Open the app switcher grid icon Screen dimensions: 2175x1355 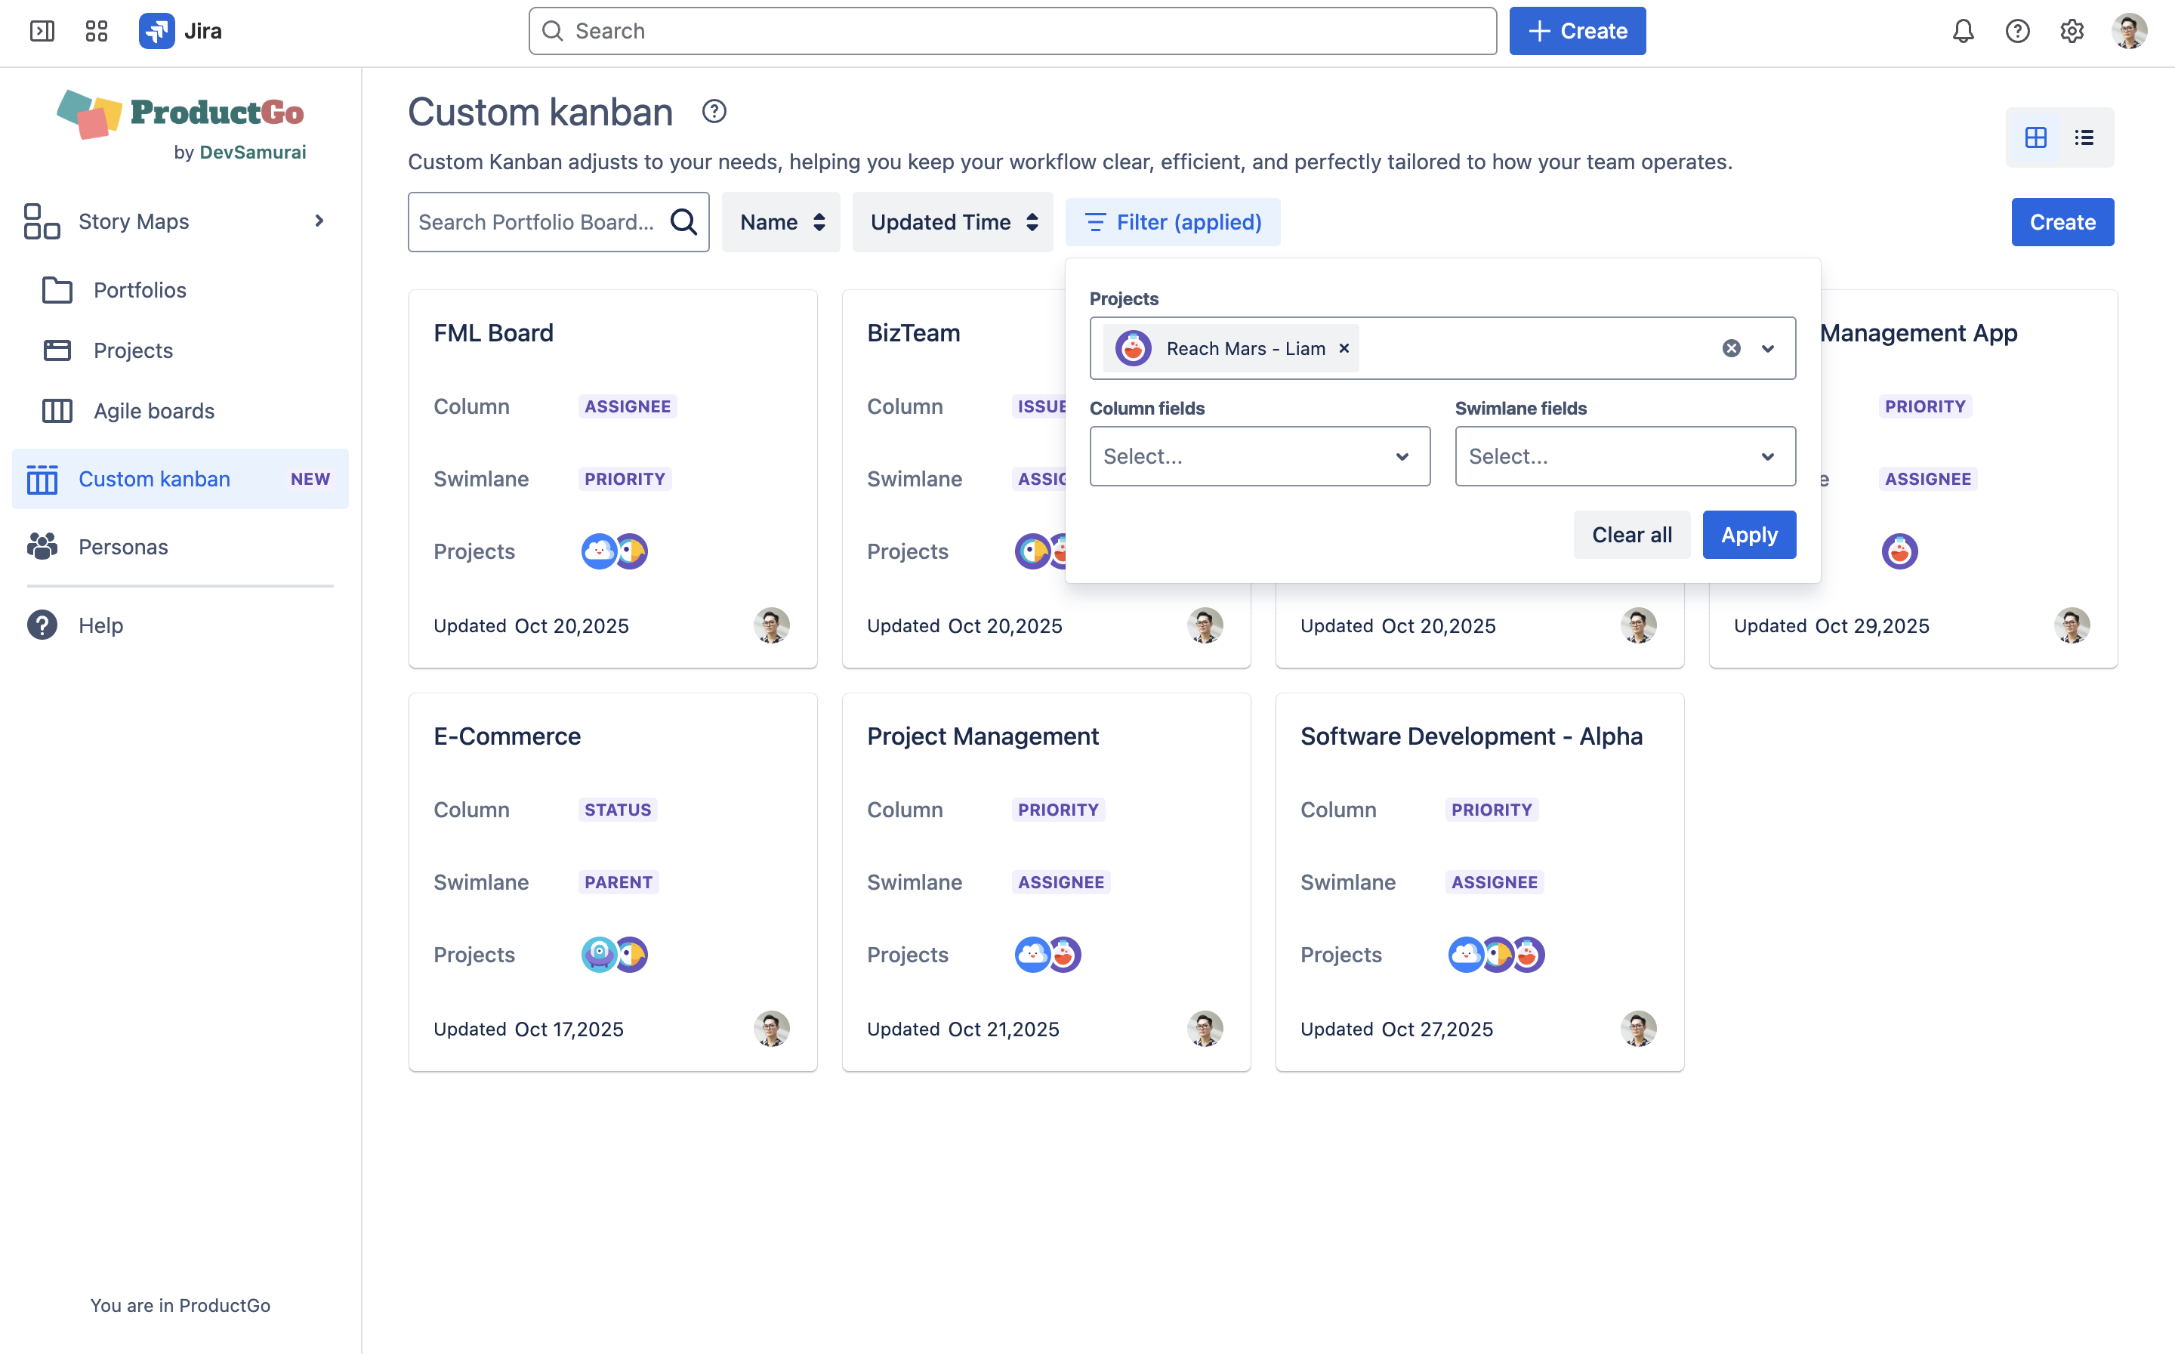coord(96,32)
